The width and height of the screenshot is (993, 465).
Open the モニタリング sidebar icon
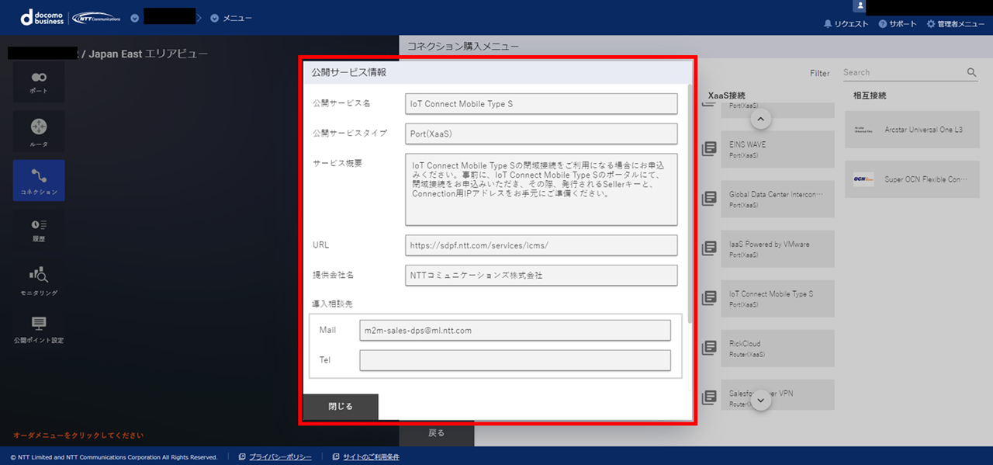[x=39, y=282]
